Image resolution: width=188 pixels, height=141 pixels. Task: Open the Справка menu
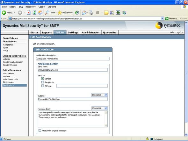pyautogui.click(x=52, y=7)
